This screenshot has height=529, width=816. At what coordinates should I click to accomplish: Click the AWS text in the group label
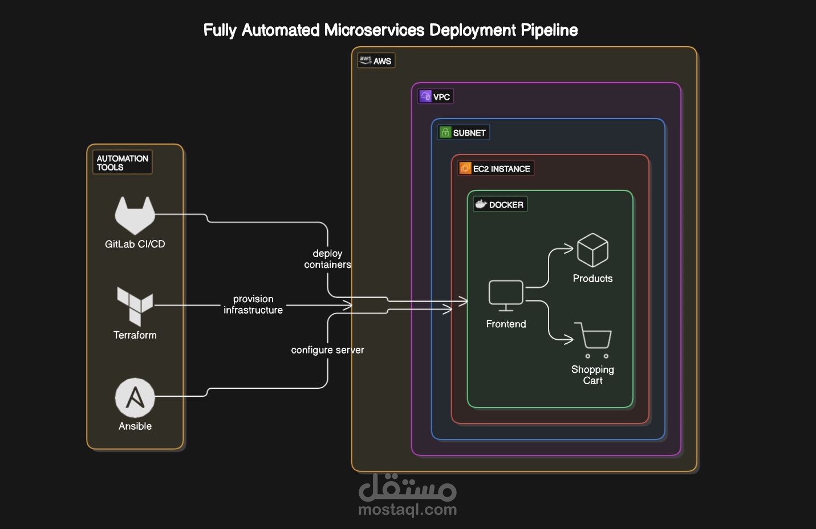383,61
